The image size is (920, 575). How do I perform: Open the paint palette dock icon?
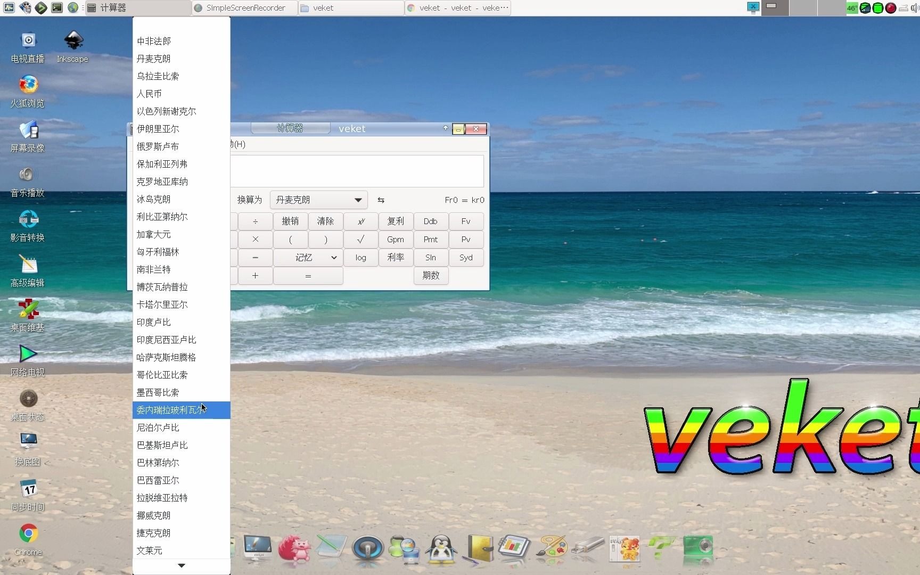click(x=552, y=548)
